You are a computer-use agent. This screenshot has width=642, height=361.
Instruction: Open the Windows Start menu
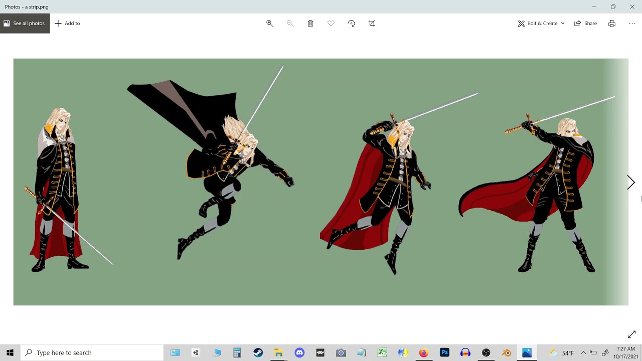click(x=10, y=352)
